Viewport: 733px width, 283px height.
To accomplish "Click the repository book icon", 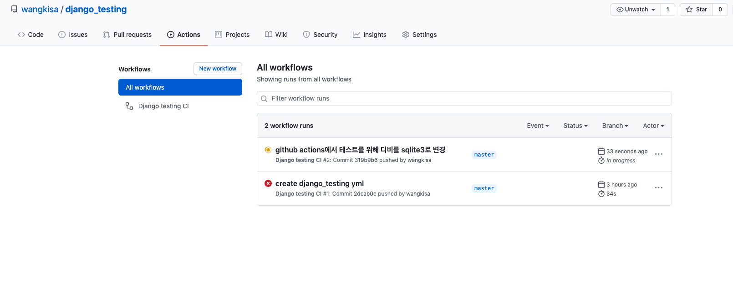I will coord(14,9).
